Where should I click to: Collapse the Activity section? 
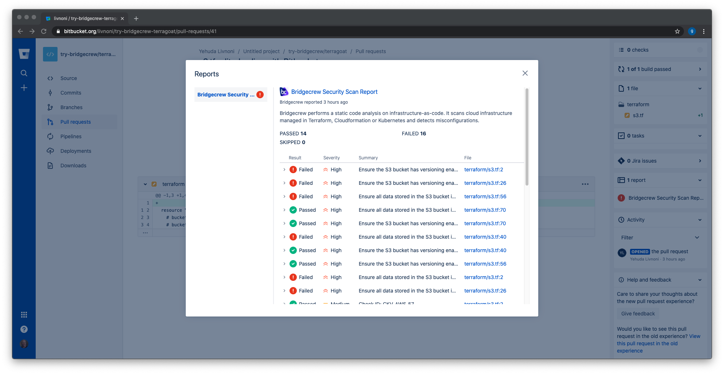[700, 220]
